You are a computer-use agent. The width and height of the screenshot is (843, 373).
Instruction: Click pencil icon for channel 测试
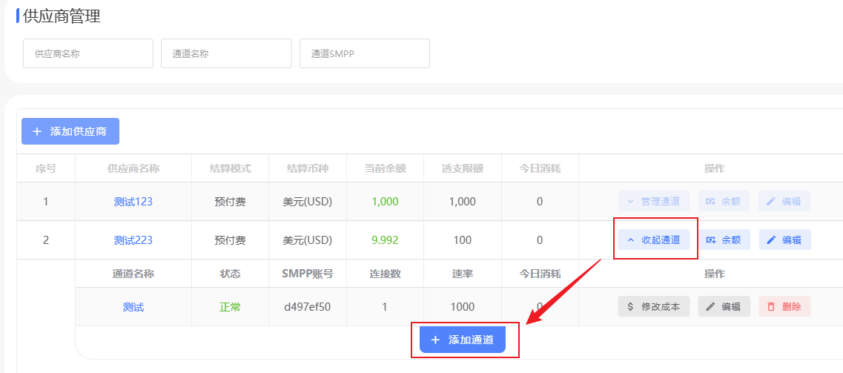tap(710, 306)
